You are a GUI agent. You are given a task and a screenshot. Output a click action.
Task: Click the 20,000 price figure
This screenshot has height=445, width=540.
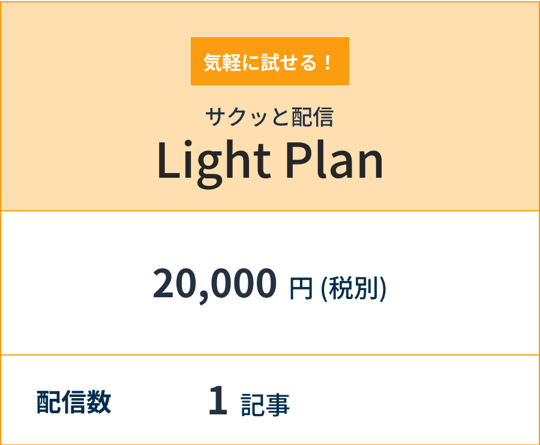click(215, 284)
